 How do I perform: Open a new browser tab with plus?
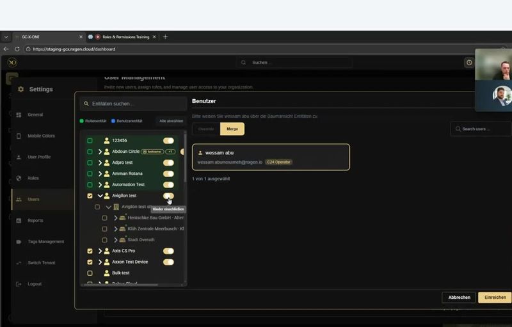click(x=165, y=37)
